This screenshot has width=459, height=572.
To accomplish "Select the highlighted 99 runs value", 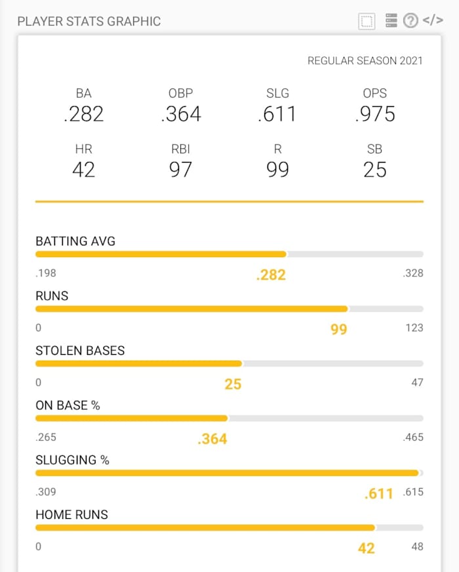I will [x=338, y=330].
